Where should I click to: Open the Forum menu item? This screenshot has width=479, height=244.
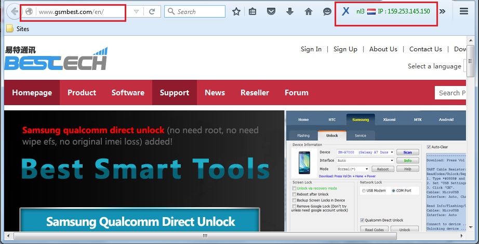296,93
